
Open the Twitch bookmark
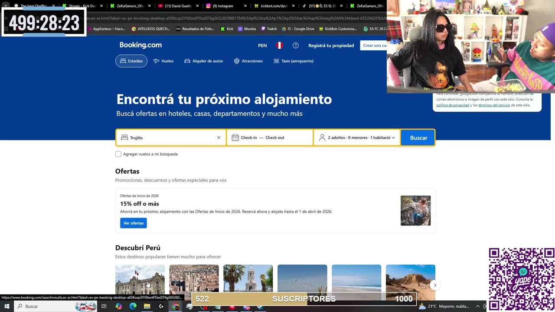click(x=269, y=29)
